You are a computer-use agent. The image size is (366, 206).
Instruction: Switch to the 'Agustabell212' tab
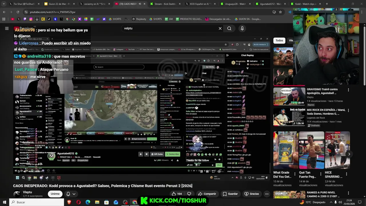(270, 4)
